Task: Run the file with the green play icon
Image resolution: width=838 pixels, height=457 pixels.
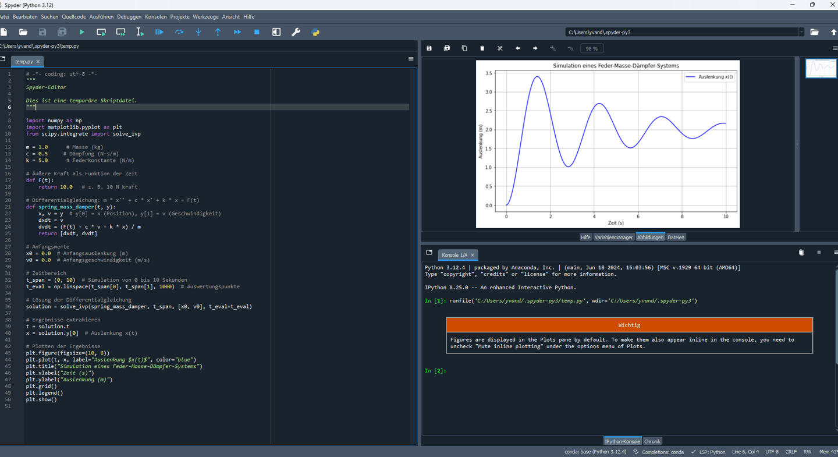Action: [x=81, y=32]
